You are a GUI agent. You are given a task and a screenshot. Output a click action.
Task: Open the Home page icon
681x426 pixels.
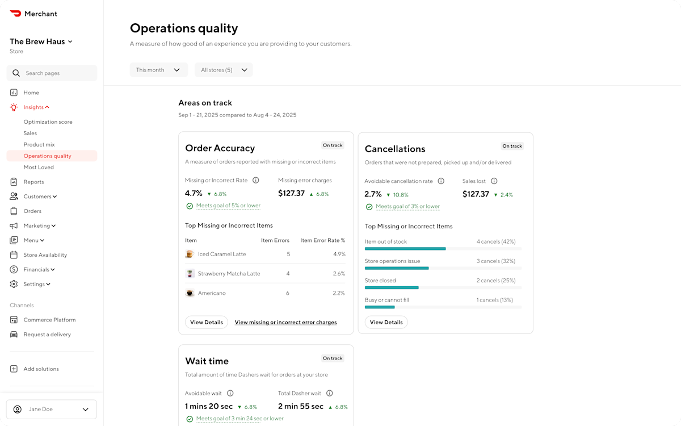[13, 92]
